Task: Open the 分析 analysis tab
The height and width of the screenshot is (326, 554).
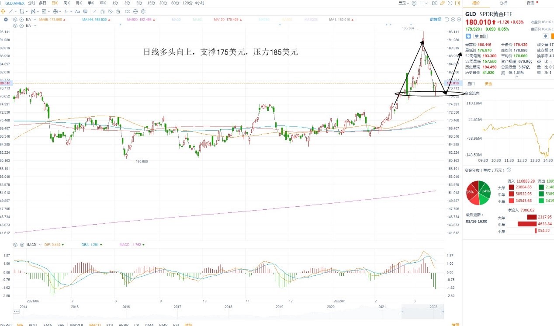Action: tap(503, 3)
